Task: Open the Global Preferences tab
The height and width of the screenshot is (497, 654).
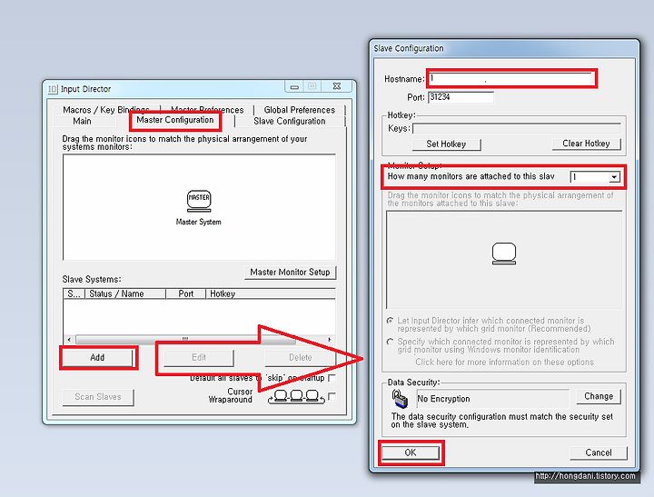Action: point(300,110)
